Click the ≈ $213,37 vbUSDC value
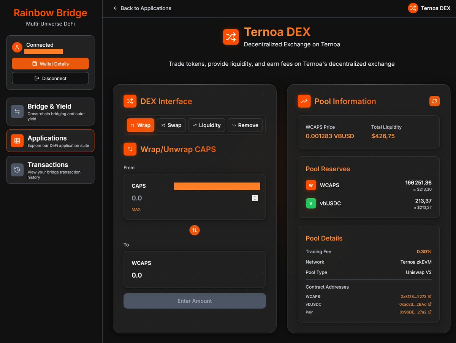 (x=423, y=207)
